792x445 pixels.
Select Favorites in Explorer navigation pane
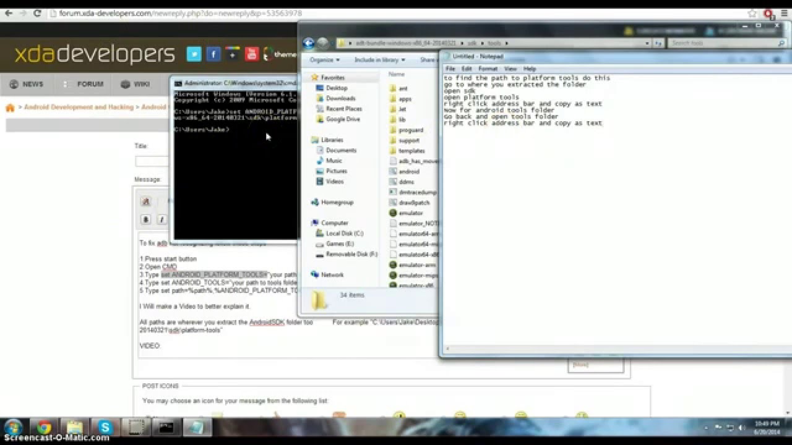point(328,78)
